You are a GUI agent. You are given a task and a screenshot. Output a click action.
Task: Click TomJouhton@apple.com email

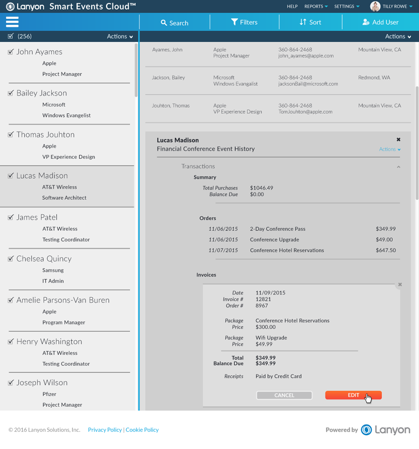click(x=305, y=111)
